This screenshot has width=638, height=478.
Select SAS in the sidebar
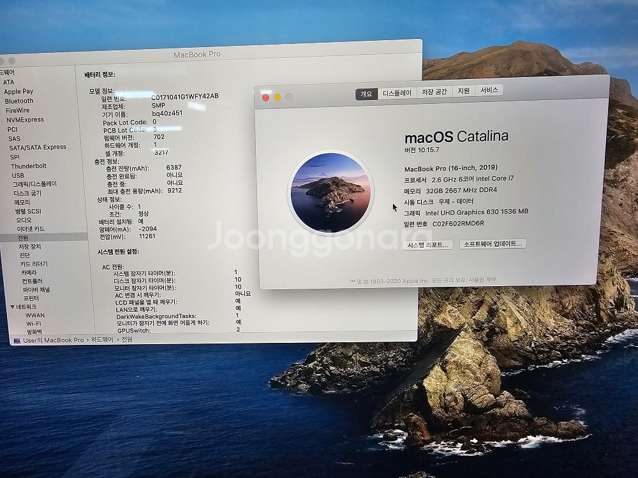[14, 138]
